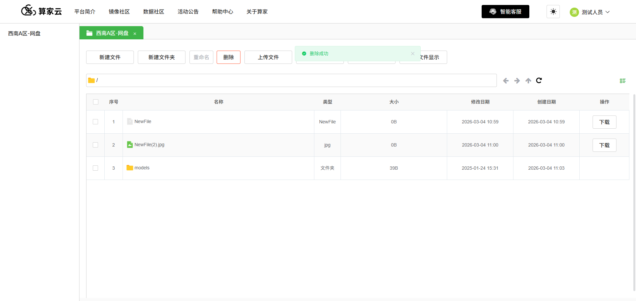Click the vertical scrollbar at right edge
The image size is (636, 301).
coord(634,193)
